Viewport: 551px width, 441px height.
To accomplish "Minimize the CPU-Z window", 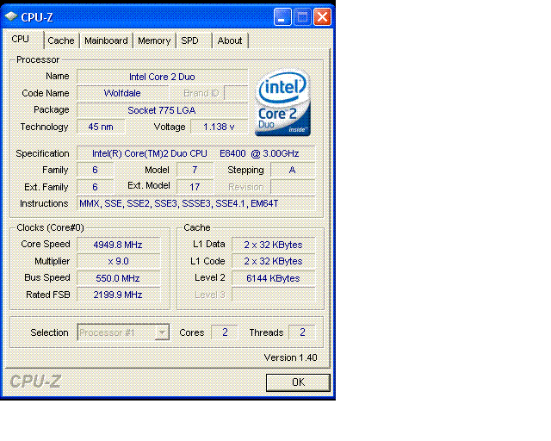I will (282, 17).
